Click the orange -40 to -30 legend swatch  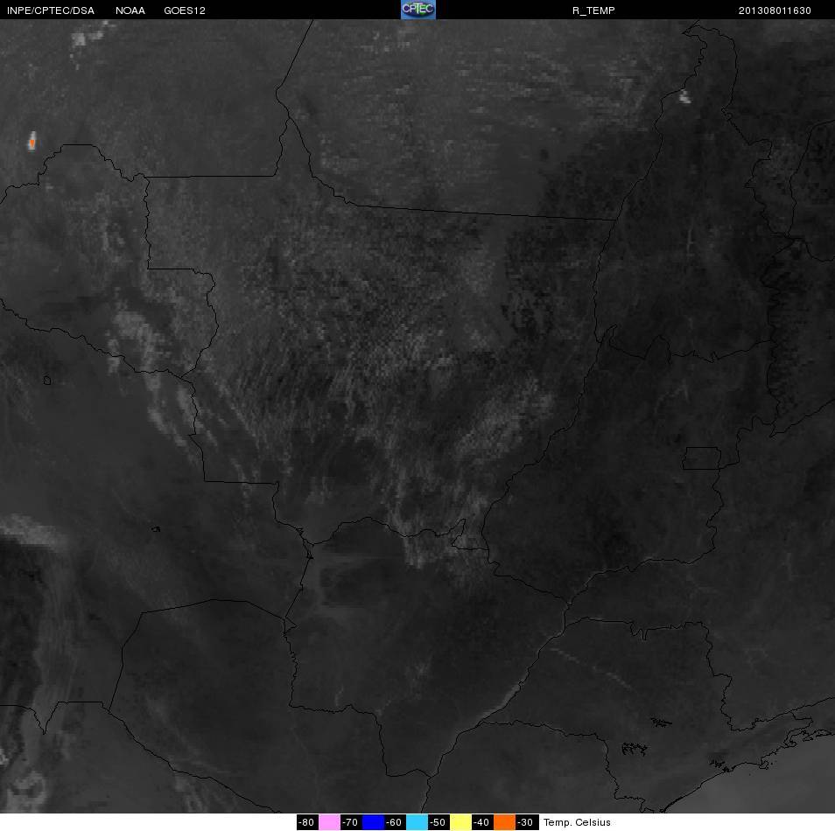(x=504, y=822)
